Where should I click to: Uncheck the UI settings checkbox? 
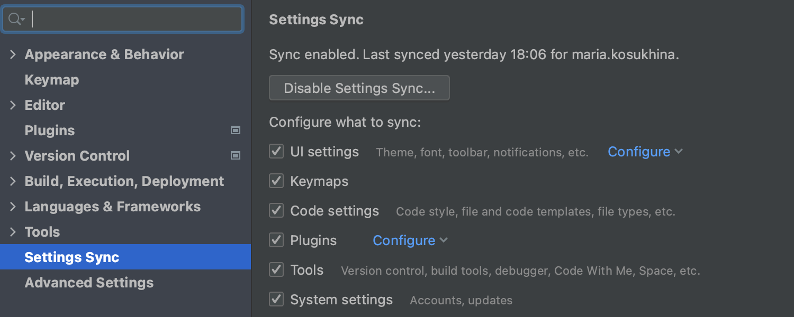point(276,152)
